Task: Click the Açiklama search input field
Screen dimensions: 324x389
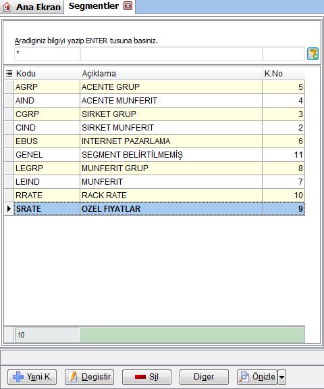Action: coord(171,53)
